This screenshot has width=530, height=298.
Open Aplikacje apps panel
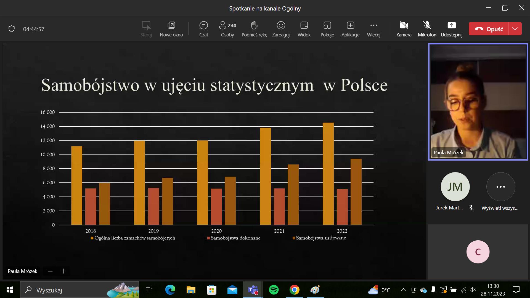[350, 29]
